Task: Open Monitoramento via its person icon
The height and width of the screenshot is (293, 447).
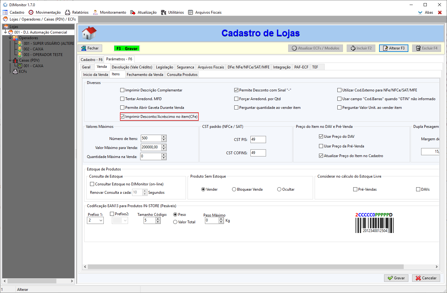Action: (x=95, y=12)
